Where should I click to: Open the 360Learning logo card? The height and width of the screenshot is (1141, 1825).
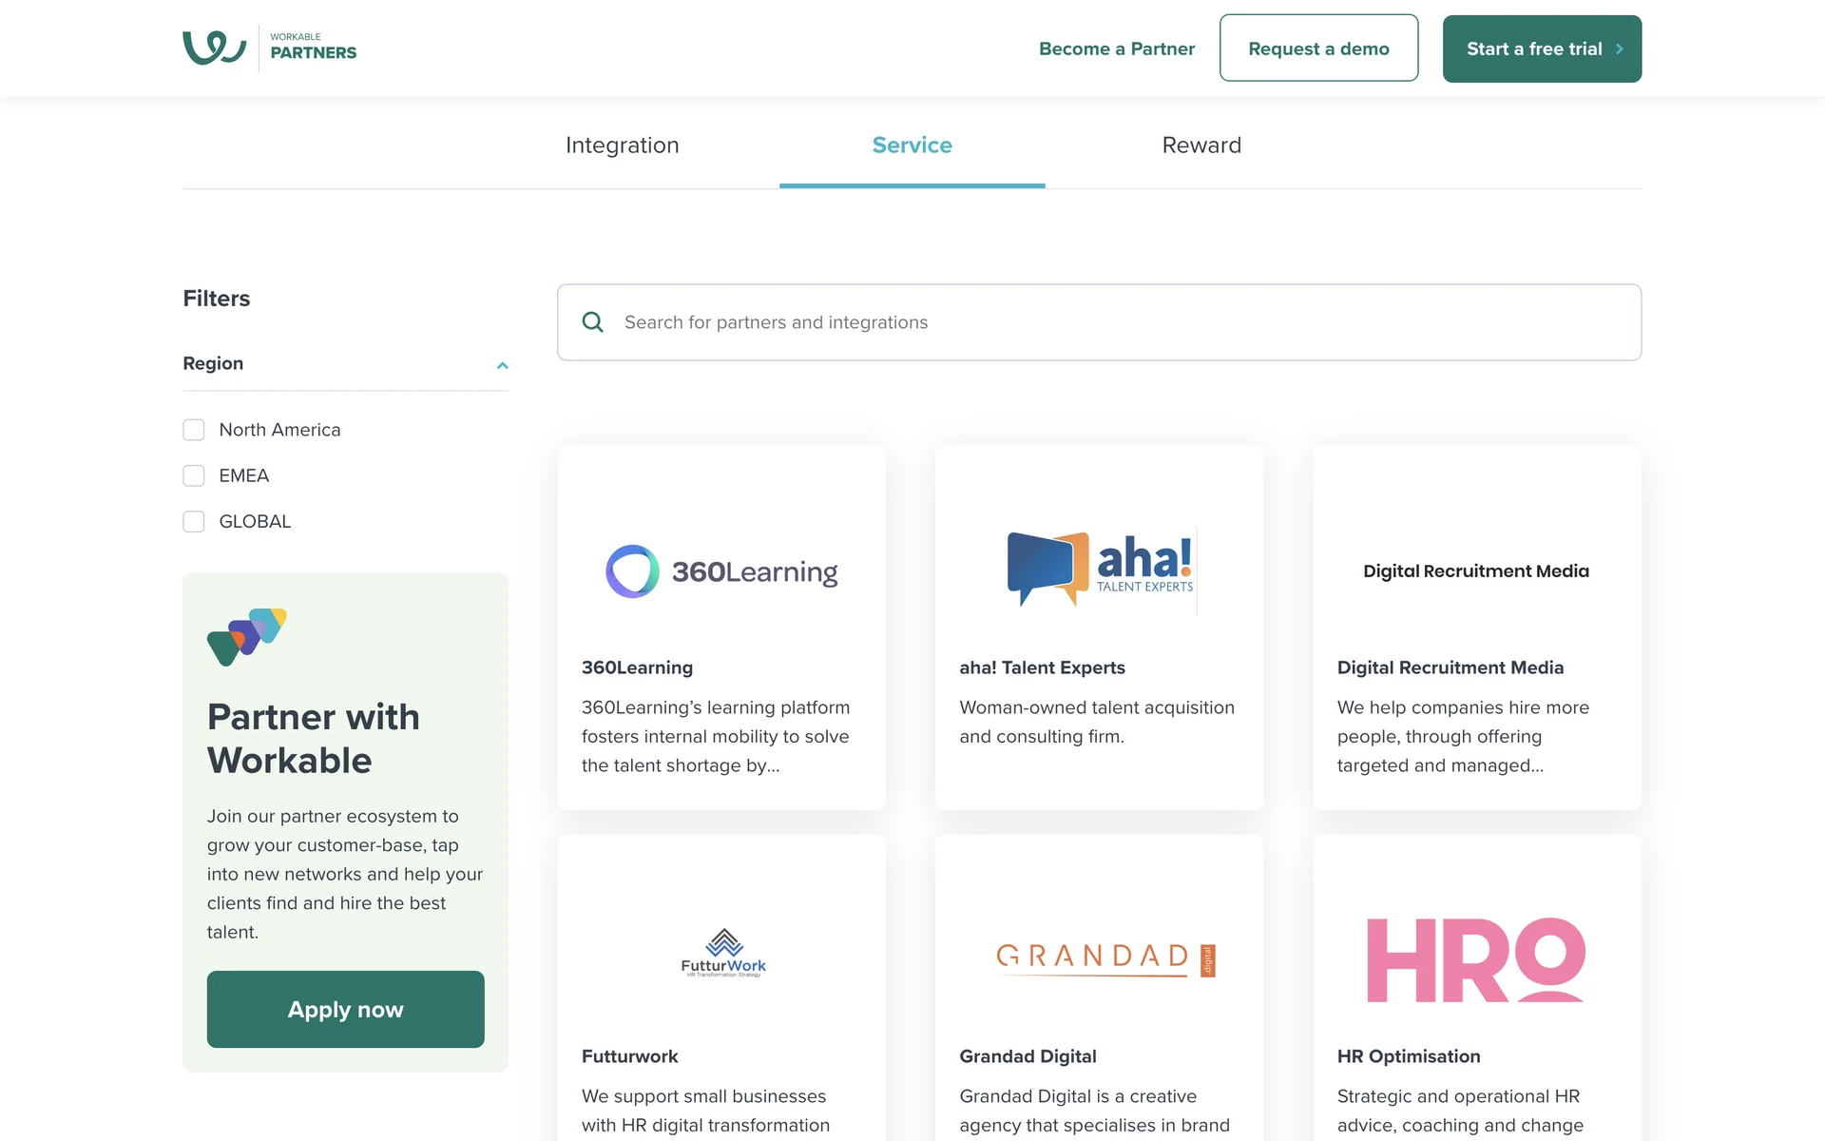[721, 571]
